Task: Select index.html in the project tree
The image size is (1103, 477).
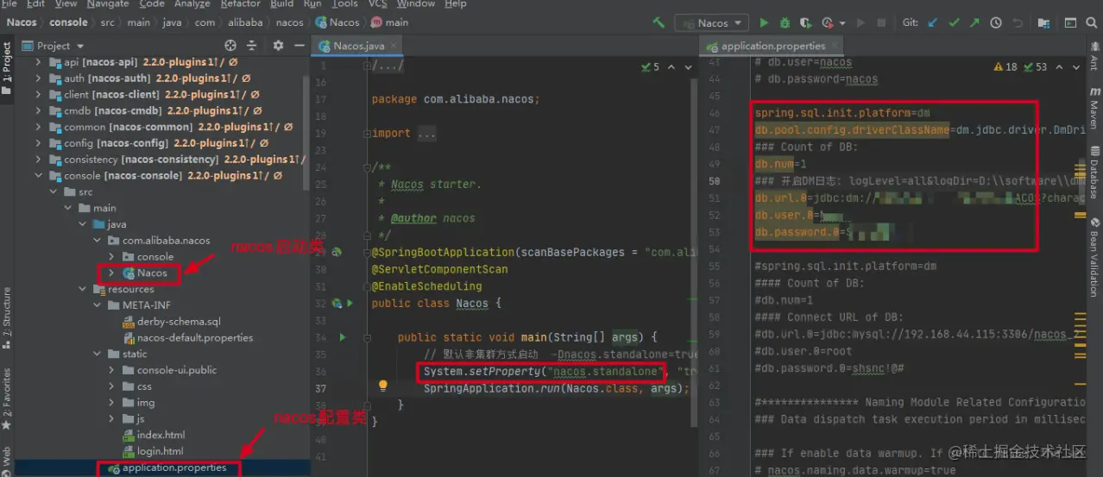Action: tap(161, 435)
